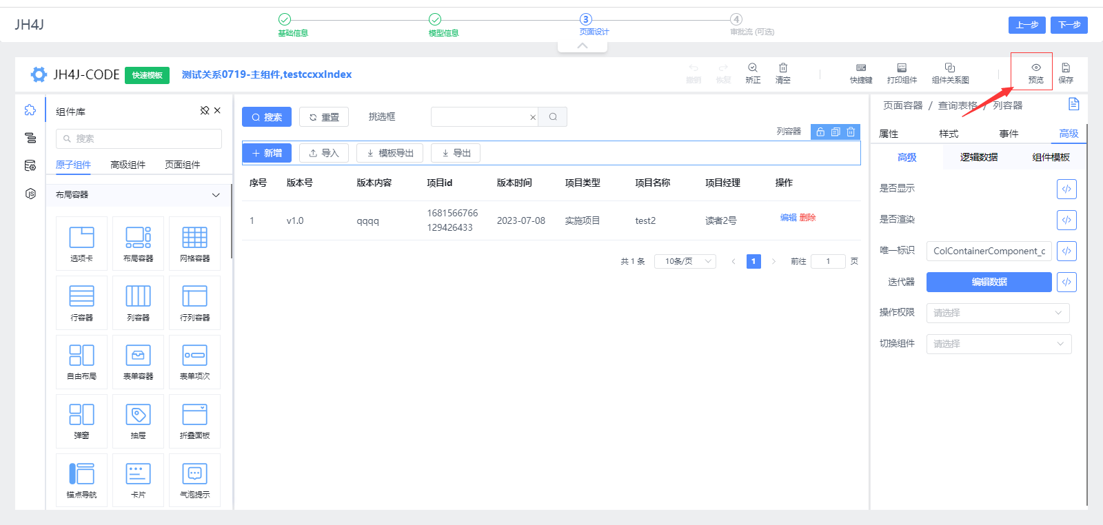Select the 弹窗 component
1103x525 pixels.
81,421
